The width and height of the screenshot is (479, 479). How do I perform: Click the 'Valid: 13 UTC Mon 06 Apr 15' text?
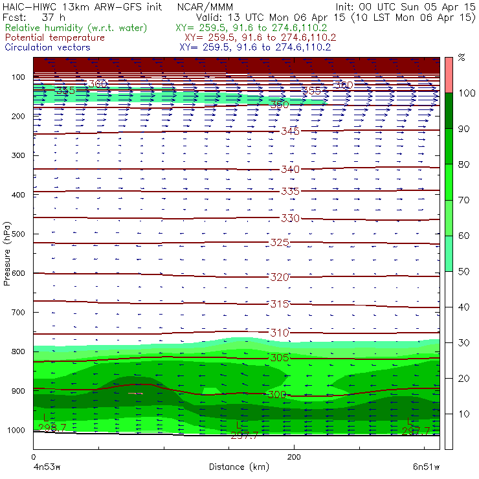point(271,17)
